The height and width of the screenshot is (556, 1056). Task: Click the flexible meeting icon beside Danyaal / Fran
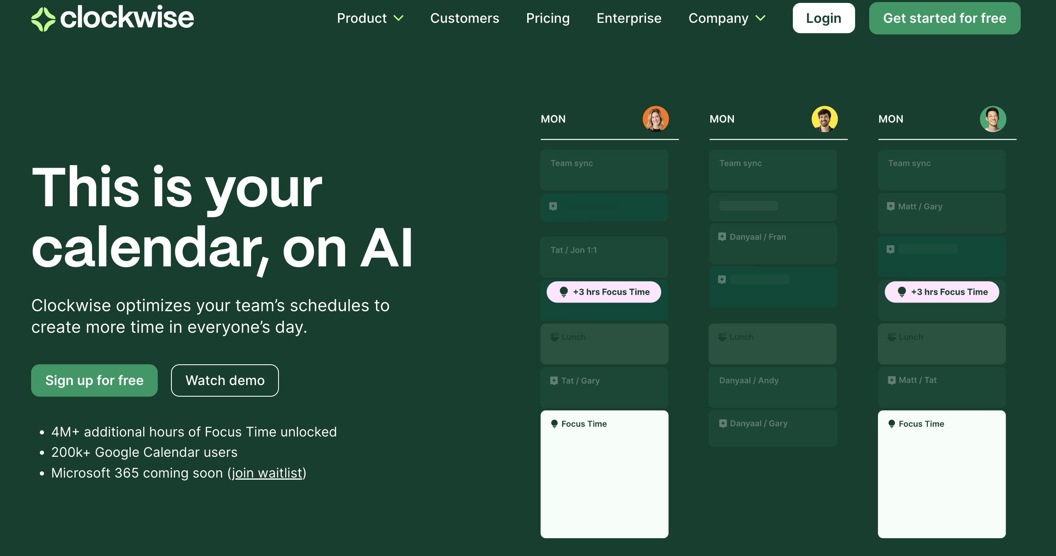(722, 237)
